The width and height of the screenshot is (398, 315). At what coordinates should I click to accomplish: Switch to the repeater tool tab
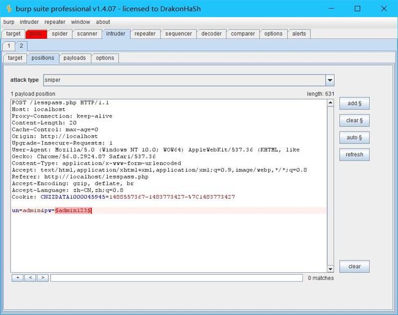145,34
